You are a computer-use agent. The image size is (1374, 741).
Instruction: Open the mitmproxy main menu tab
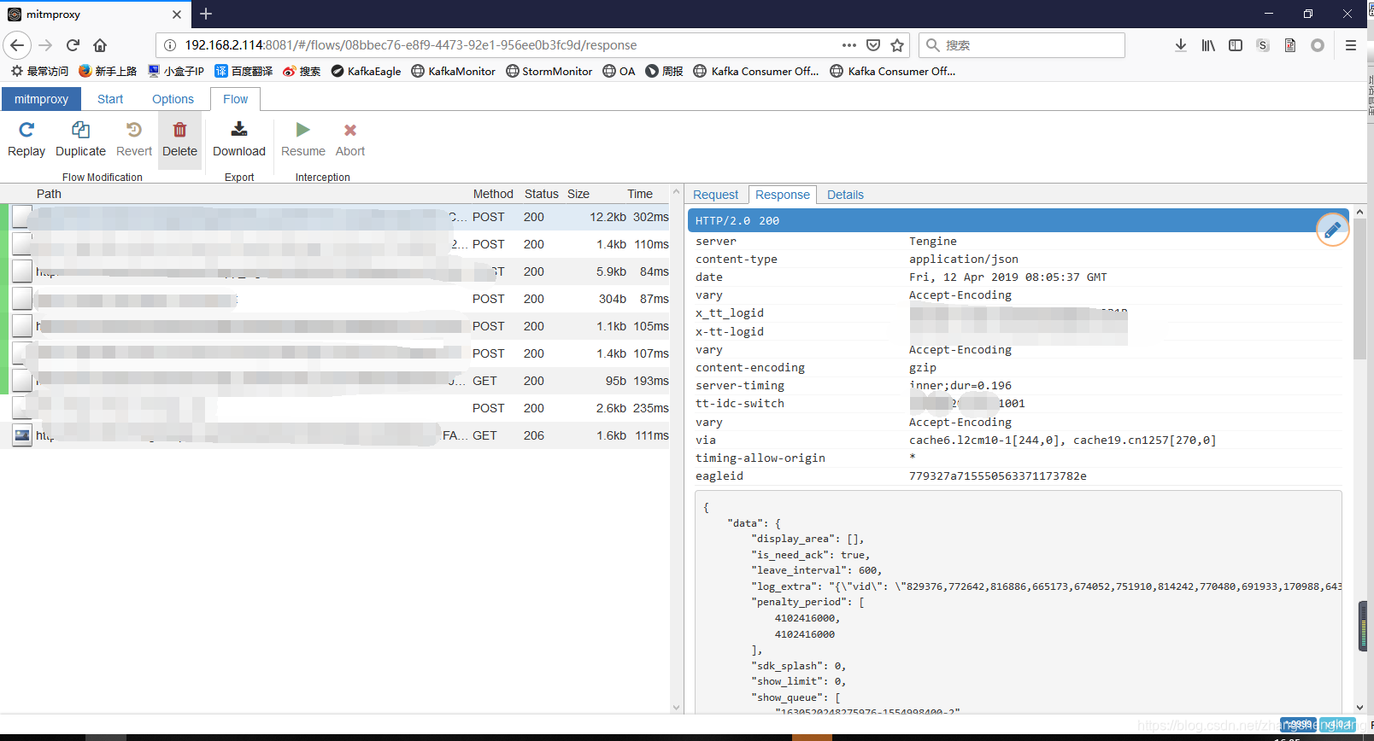point(41,99)
